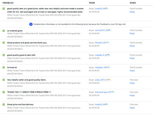Click the star beside brally26's score in the AU $150.00 row
The height and width of the screenshot is (116, 156).
point(106,8)
